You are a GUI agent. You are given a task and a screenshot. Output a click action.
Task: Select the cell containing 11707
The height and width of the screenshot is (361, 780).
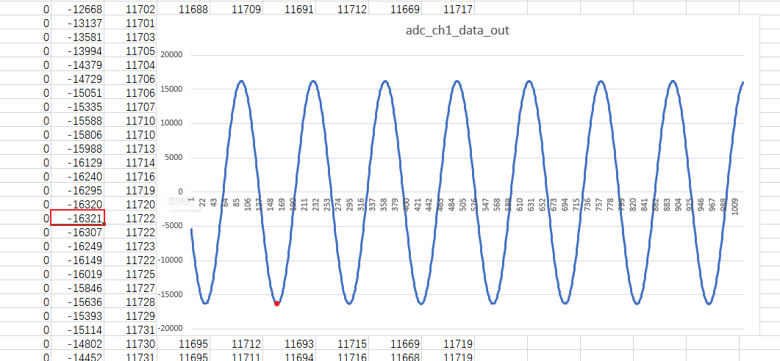pos(131,107)
